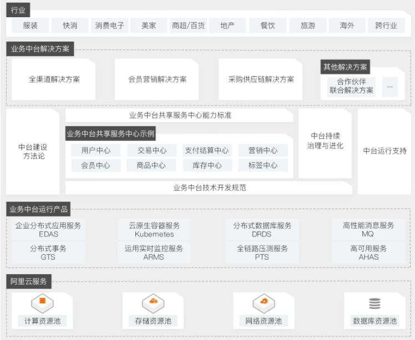Select 分布式数据库服务 DRDS
Image resolution: width=415 pixels, height=340 pixels.
(262, 230)
